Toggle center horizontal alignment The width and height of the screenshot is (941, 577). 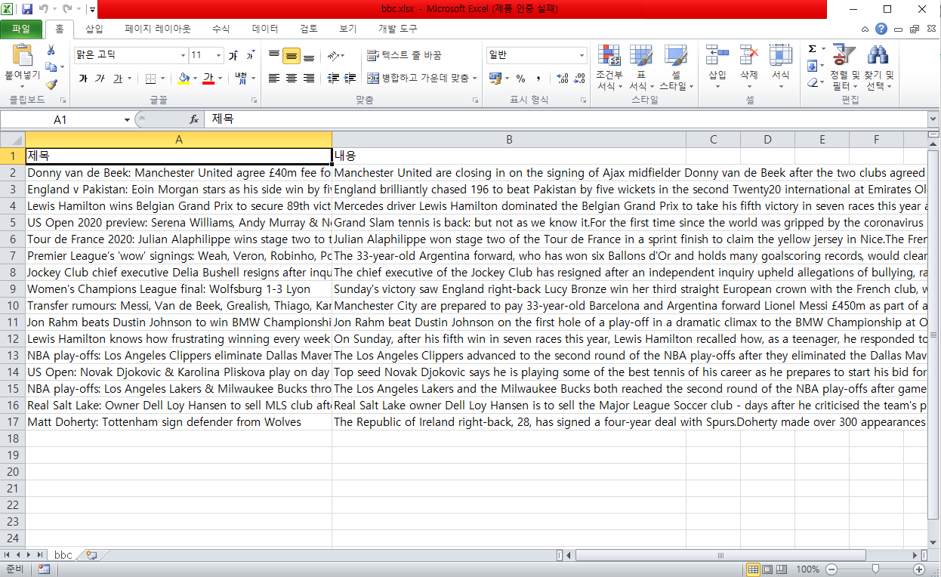(292, 79)
